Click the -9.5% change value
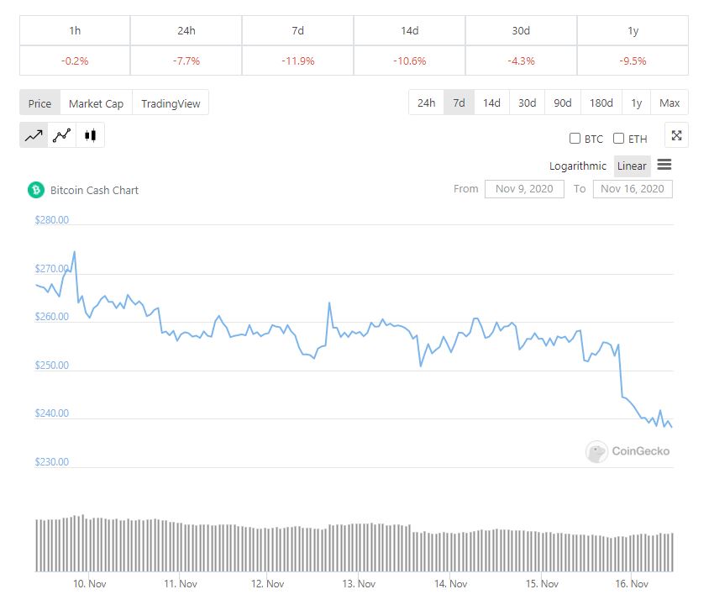This screenshot has width=709, height=605. (x=633, y=60)
